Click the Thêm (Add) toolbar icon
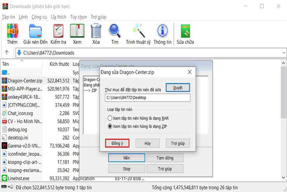 click(12, 31)
